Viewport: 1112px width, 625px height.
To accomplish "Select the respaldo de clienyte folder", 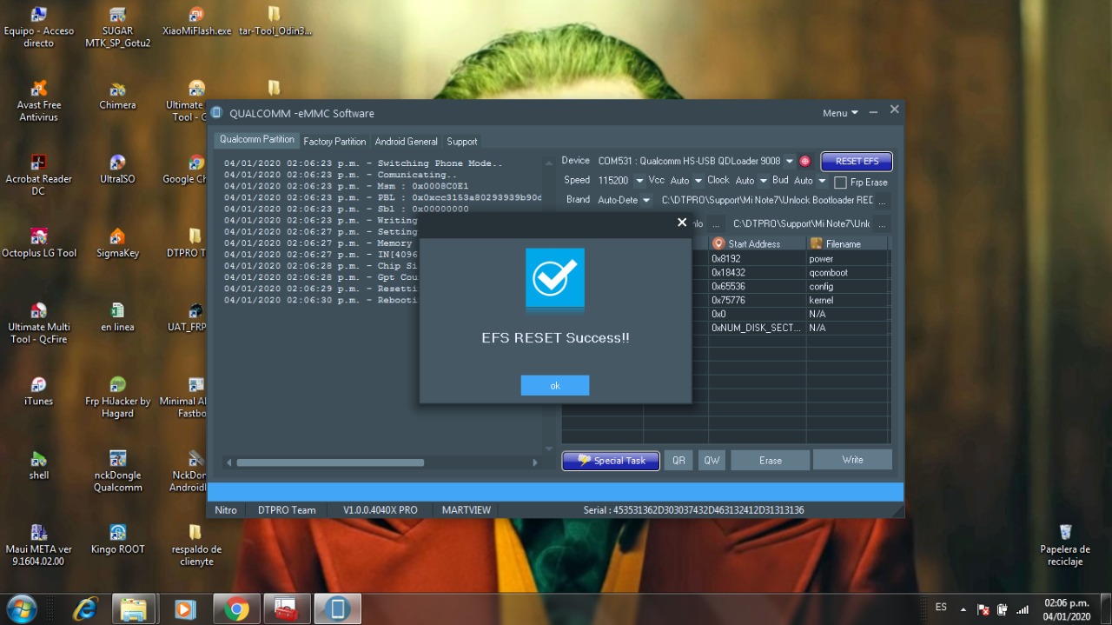I will [x=196, y=545].
